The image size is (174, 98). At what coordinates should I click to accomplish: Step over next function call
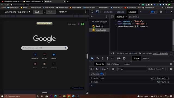[x=97, y=58]
